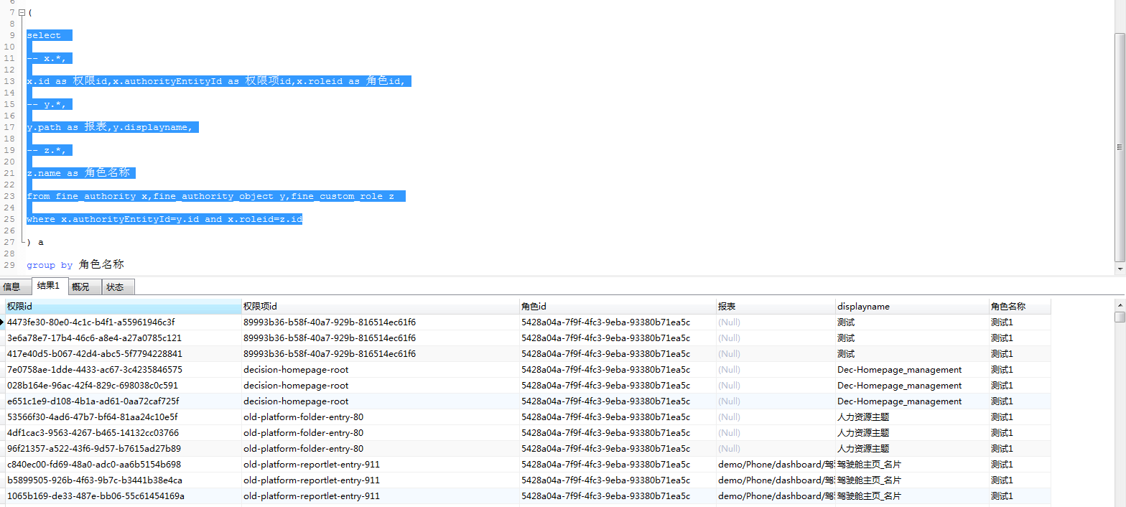This screenshot has width=1126, height=507.
Task: Click line number 13 in the gutter
Action: pos(9,81)
